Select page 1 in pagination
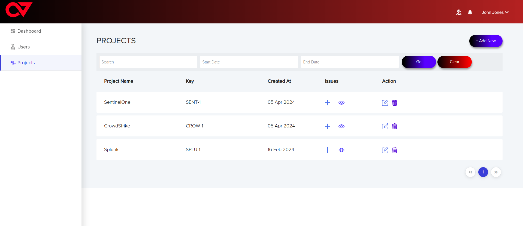523x226 pixels. [x=483, y=172]
